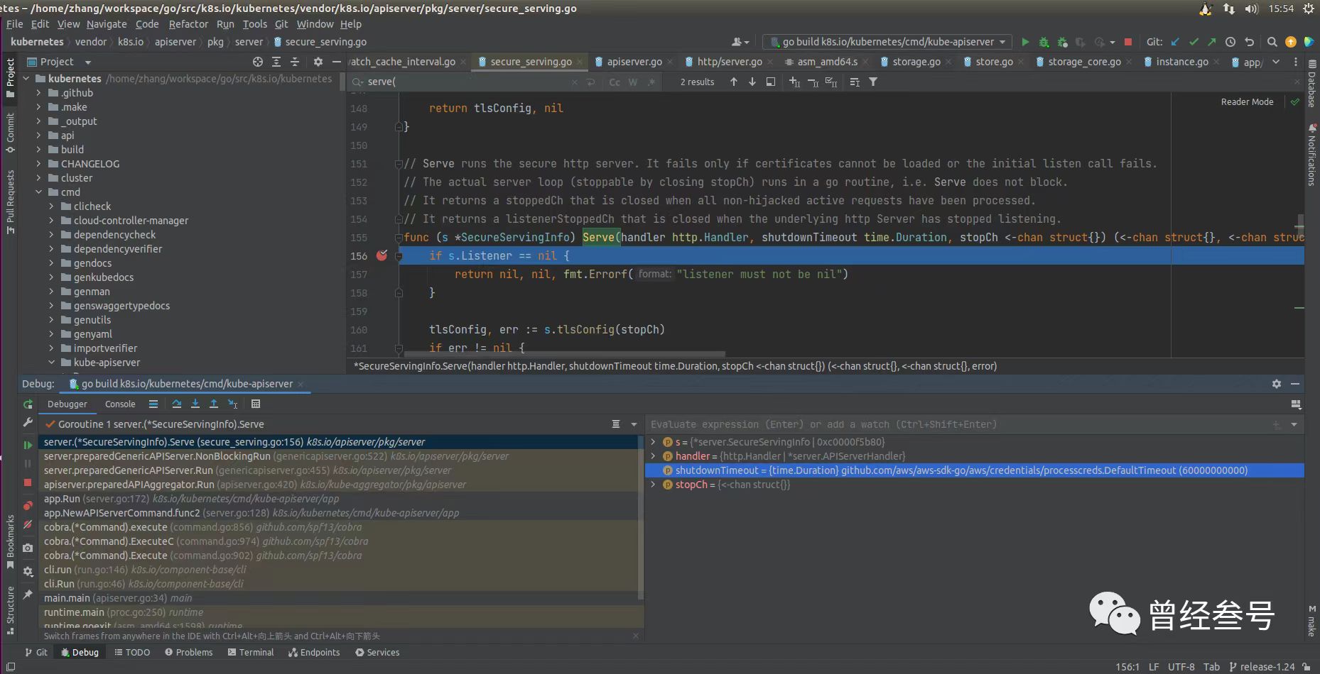The height and width of the screenshot is (674, 1320).
Task: Toggle Mute Breakpoints in debug sidebar
Action: 28,525
